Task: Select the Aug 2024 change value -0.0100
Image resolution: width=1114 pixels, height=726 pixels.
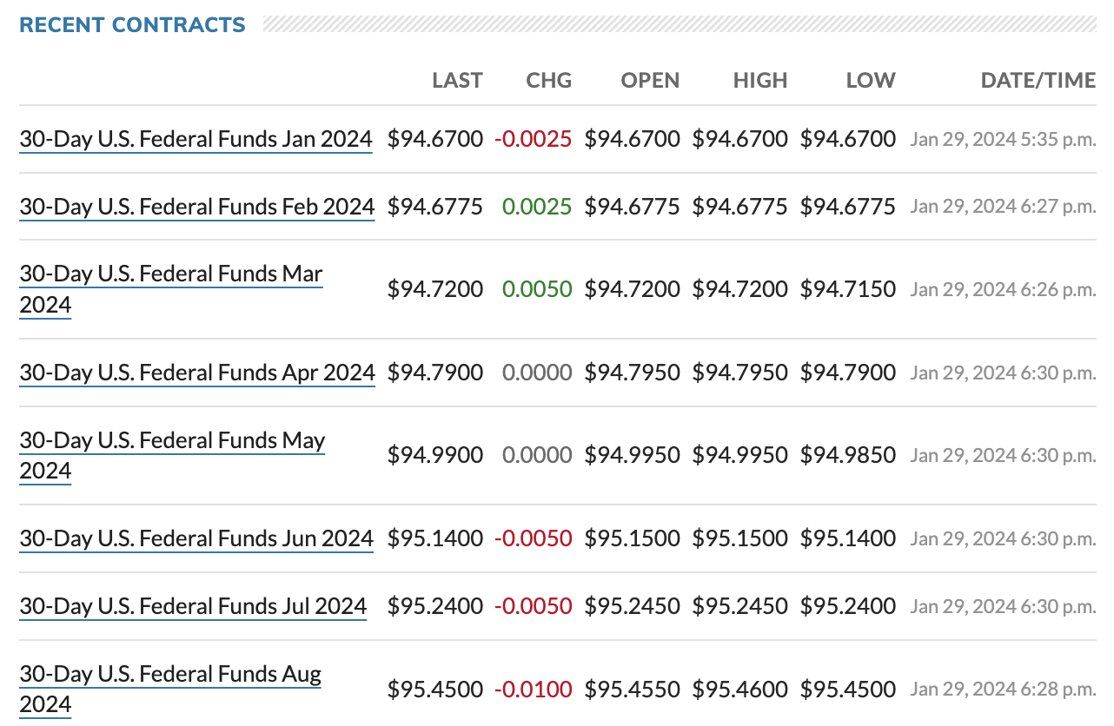Action: pyautogui.click(x=534, y=690)
